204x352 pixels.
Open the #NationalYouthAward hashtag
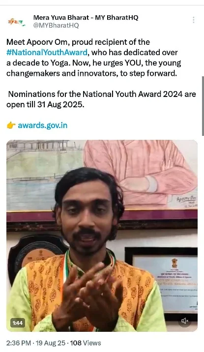(47, 52)
